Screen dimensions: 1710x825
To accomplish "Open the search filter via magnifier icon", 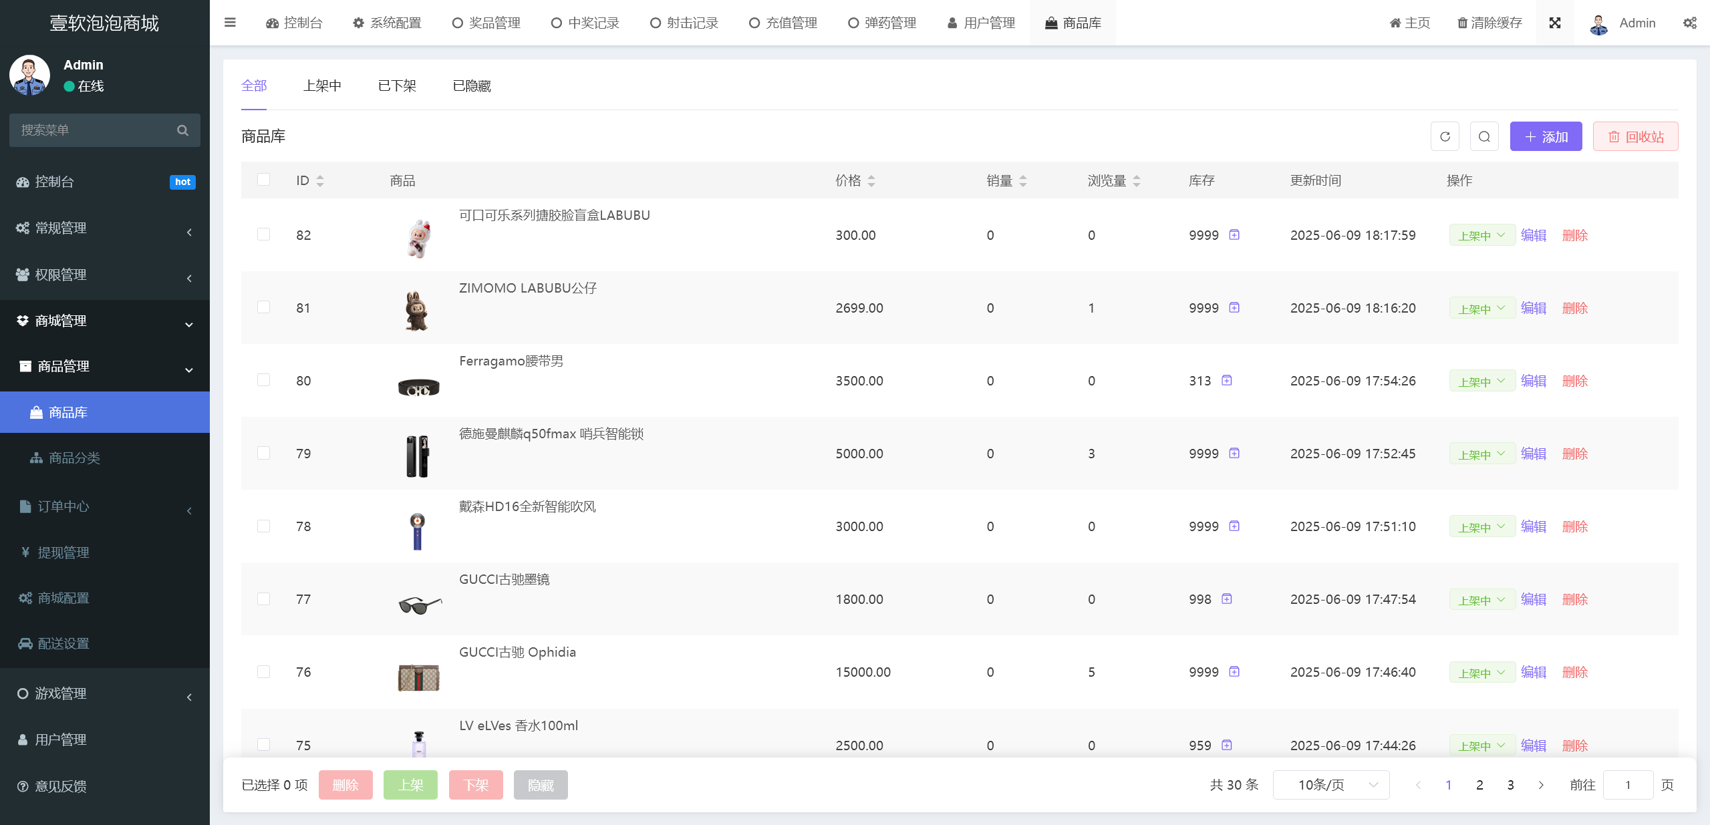I will (1483, 136).
